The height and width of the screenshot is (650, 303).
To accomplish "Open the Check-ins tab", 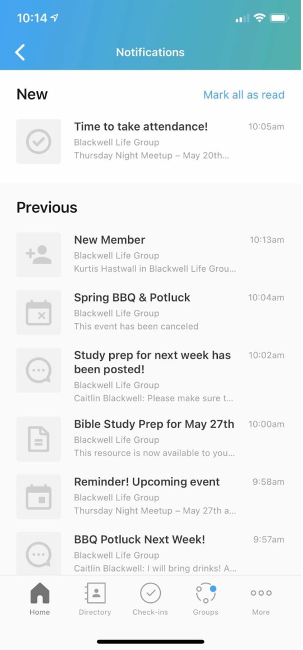I will 150,599.
